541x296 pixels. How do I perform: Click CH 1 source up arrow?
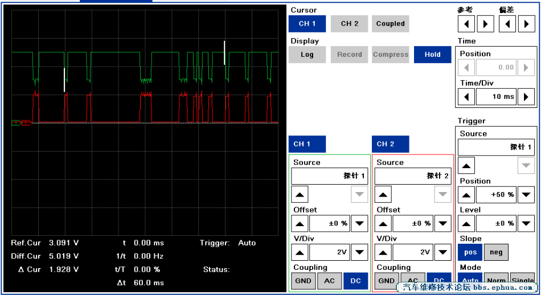[300, 194]
